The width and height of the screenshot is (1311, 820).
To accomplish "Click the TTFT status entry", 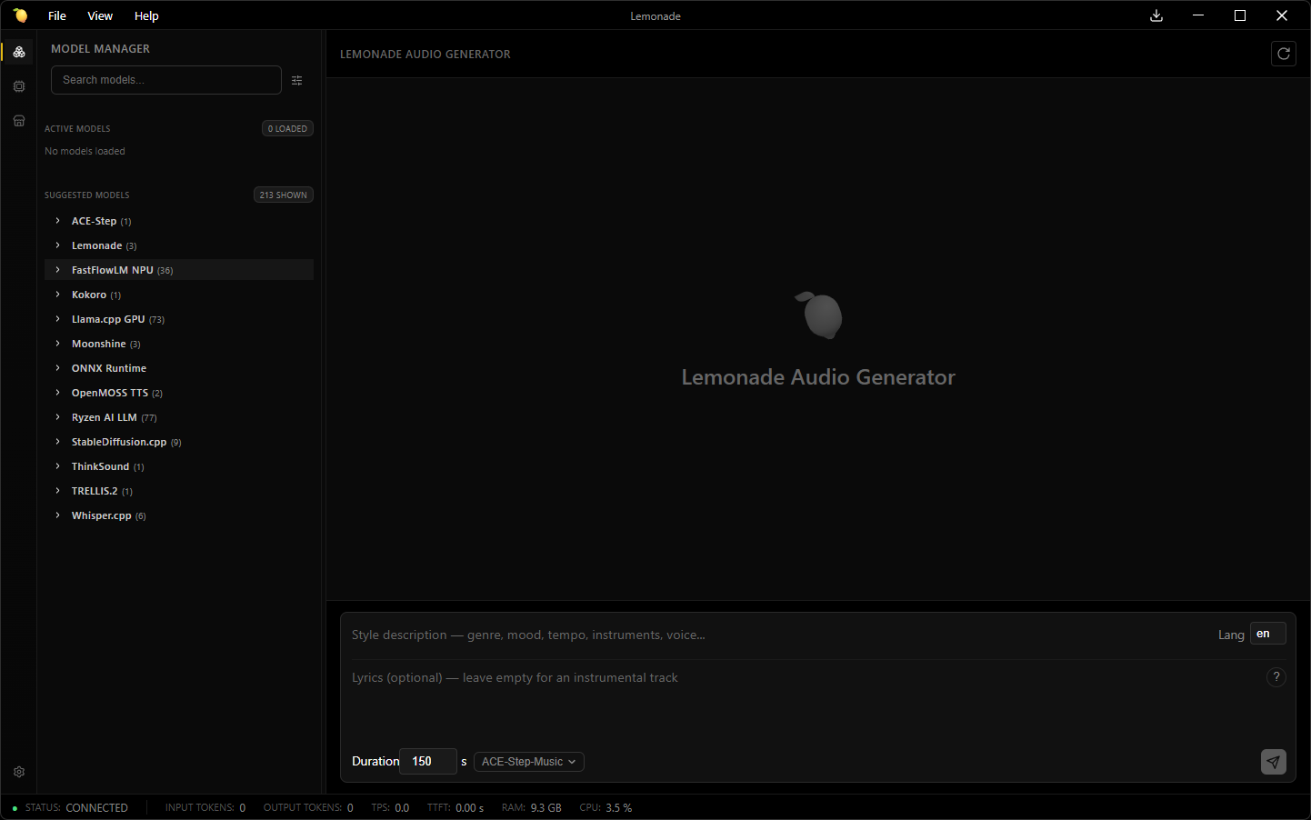I will point(455,808).
